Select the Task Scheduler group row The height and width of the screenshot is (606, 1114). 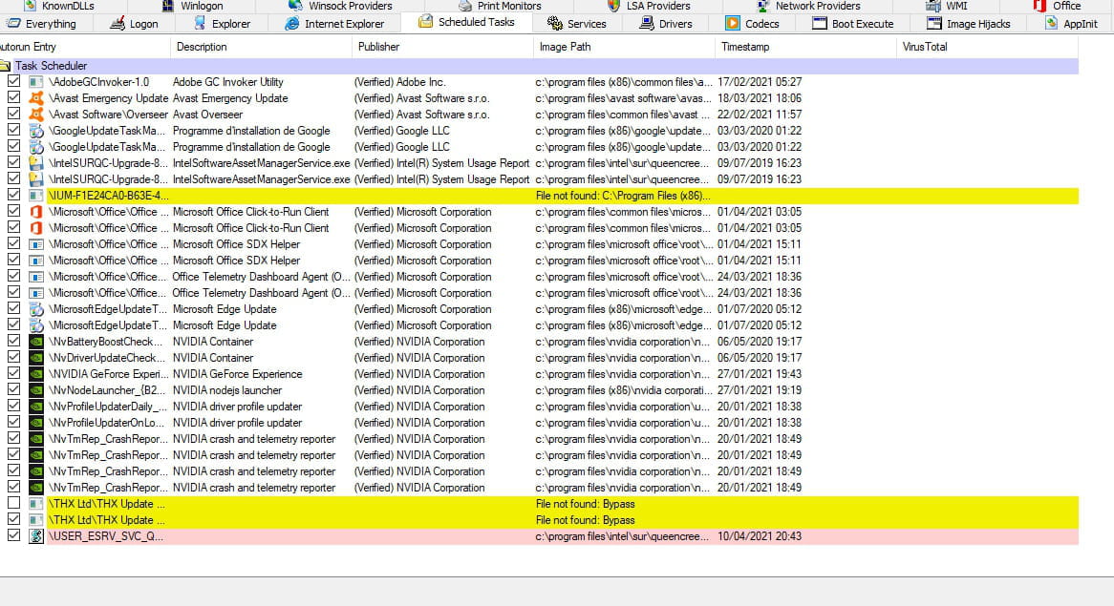(x=539, y=66)
